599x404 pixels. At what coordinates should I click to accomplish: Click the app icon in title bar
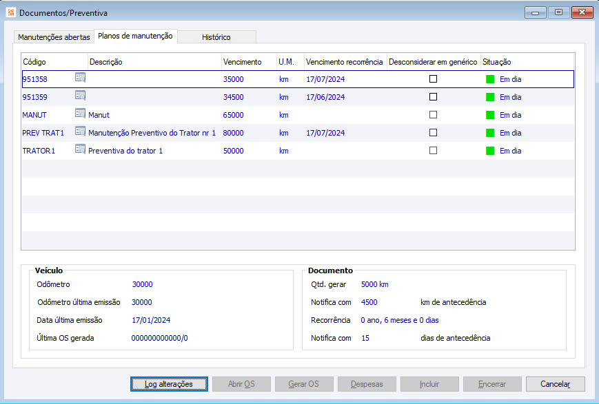click(10, 12)
